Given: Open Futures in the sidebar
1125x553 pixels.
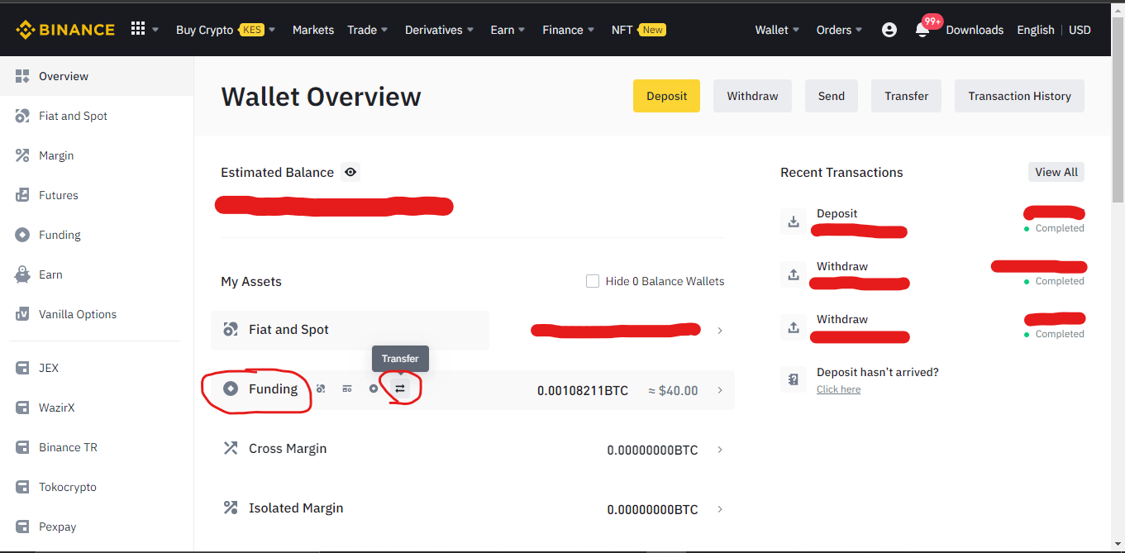Looking at the screenshot, I should tap(97, 195).
